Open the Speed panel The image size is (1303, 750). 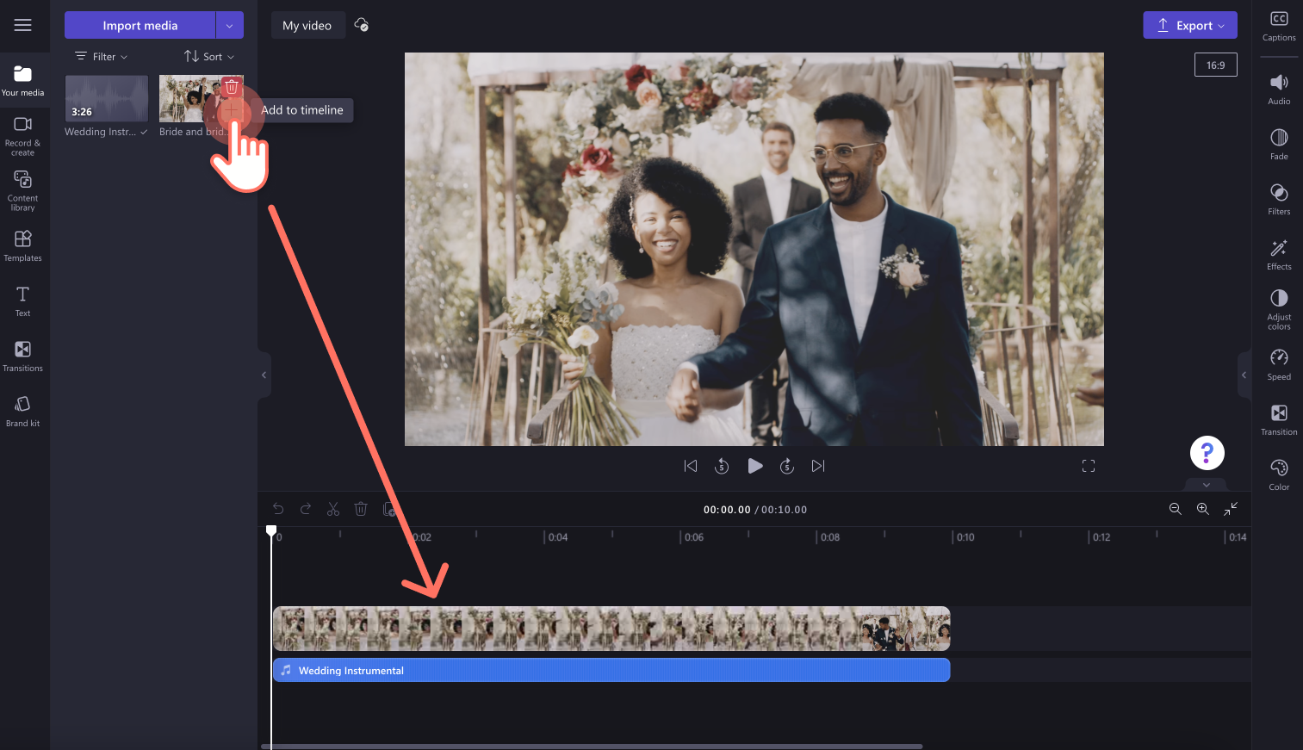click(1279, 365)
